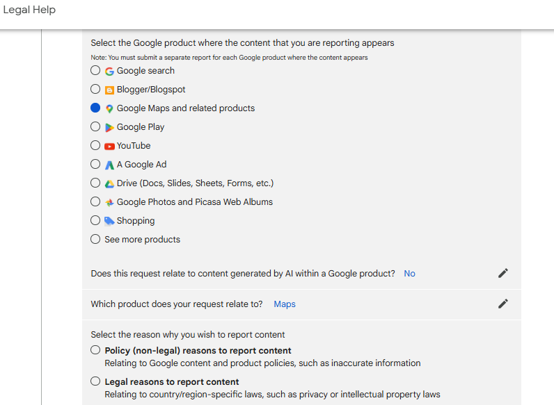This screenshot has width=554, height=405.
Task: Click the blue Shopping tag icon
Action: click(x=109, y=221)
